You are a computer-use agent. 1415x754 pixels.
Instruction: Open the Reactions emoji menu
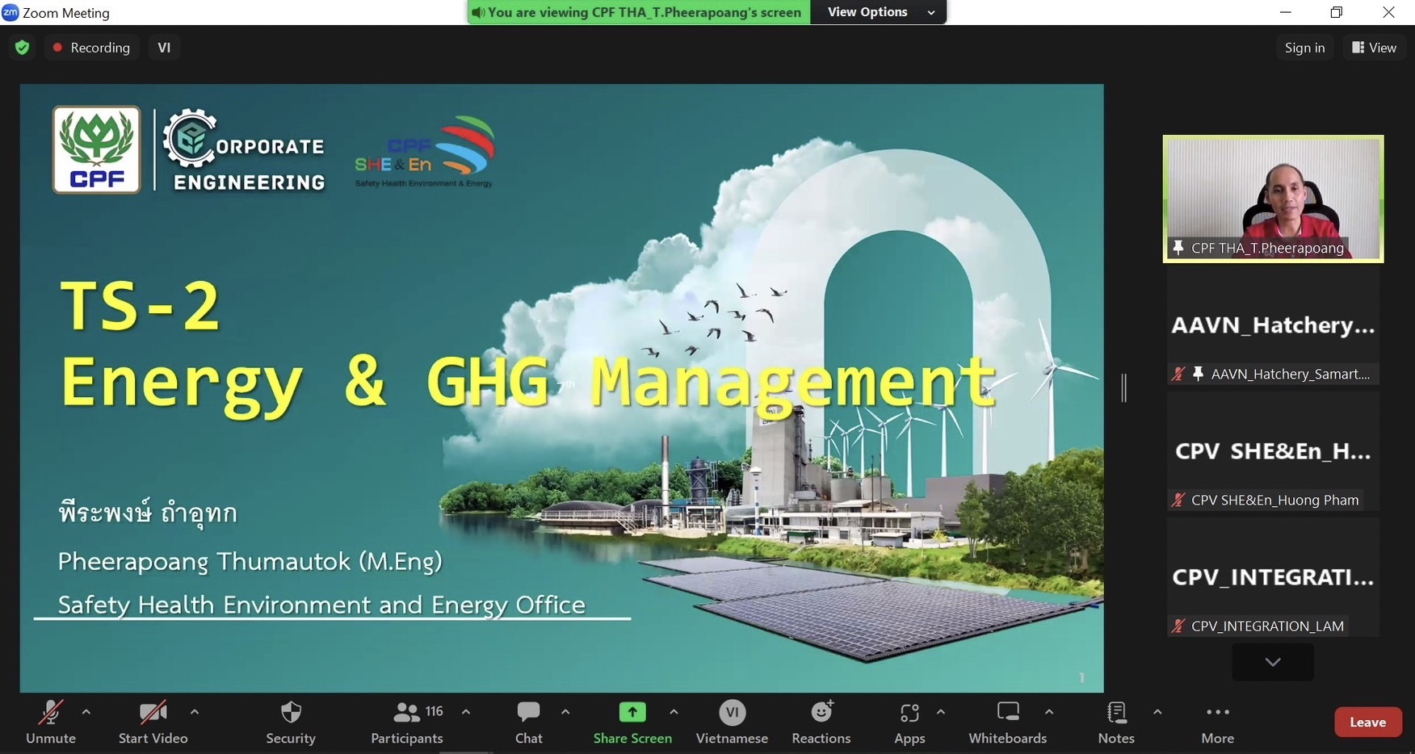[x=821, y=714]
